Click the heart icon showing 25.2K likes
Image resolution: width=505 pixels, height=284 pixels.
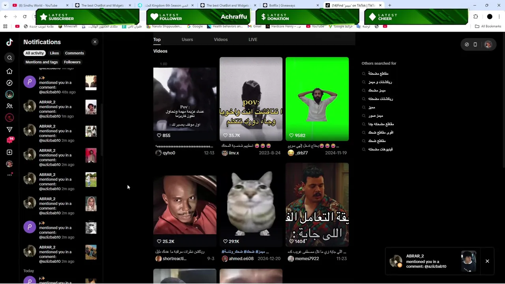[x=159, y=241]
